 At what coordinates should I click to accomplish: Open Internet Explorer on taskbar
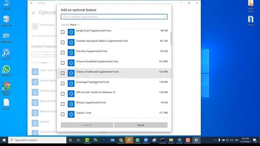(129, 140)
